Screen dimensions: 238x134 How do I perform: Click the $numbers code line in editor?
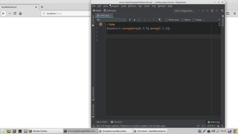(x=138, y=28)
